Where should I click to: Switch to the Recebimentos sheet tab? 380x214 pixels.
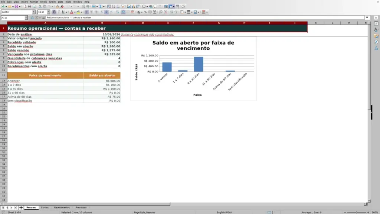(62, 207)
